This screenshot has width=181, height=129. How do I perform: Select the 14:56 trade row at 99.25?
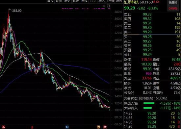click(152, 127)
